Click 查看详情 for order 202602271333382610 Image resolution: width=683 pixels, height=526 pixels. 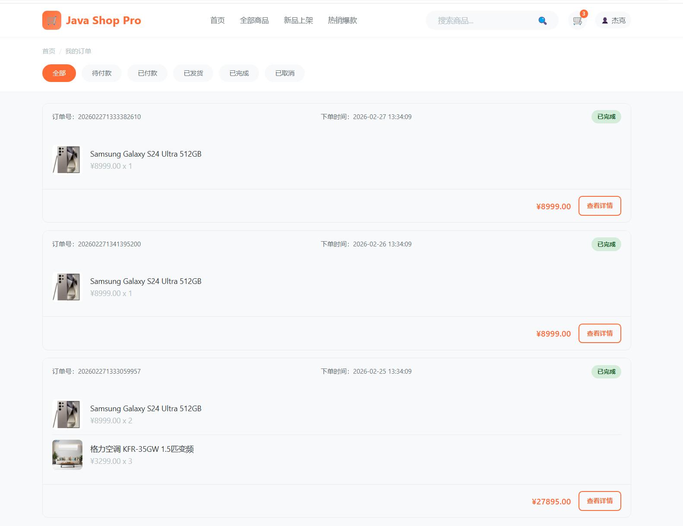coord(600,206)
